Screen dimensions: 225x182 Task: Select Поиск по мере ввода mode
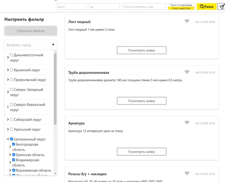(181, 5)
